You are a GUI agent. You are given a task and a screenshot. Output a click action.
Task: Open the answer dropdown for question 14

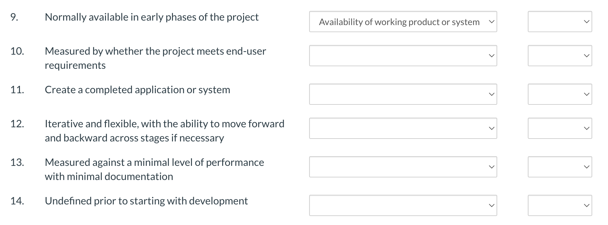click(403, 205)
